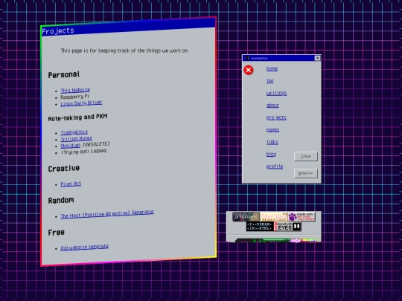This screenshot has width=402, height=301.
Task: Click the Projects window title bar
Action: (x=128, y=27)
